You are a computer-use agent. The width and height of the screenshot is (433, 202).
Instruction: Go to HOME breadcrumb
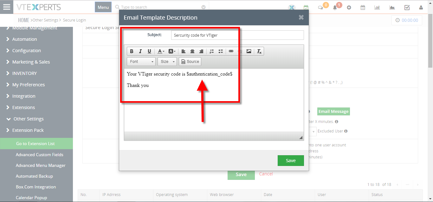point(23,20)
